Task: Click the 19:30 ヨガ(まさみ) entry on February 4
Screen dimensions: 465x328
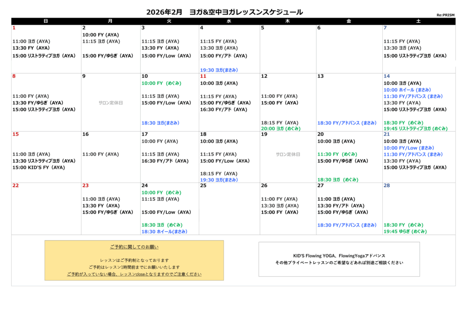Action: point(219,70)
